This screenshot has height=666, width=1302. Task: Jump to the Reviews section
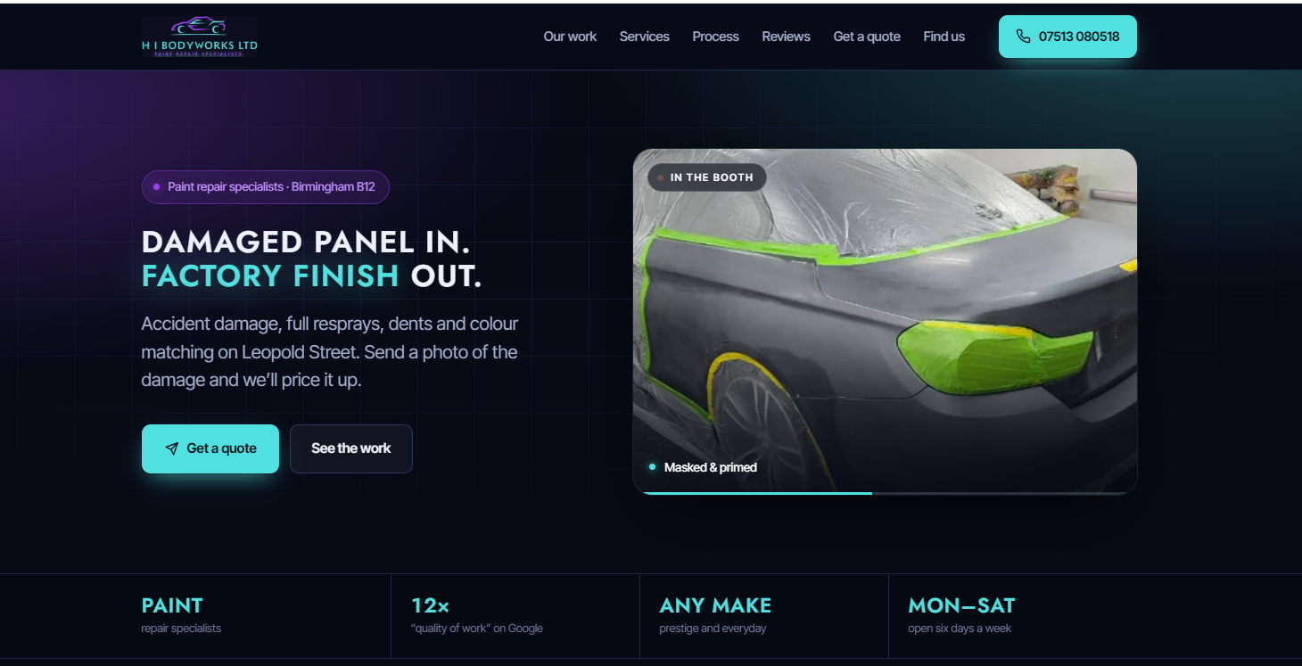tap(786, 37)
